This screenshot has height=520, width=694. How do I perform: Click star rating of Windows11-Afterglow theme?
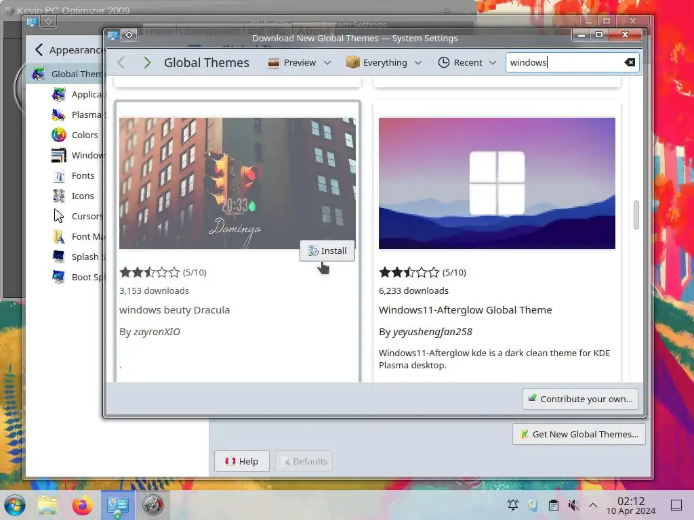(x=409, y=272)
